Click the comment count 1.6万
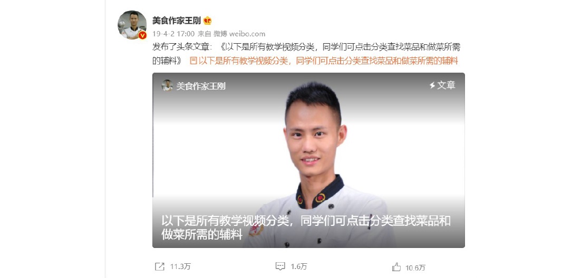 [x=299, y=266]
